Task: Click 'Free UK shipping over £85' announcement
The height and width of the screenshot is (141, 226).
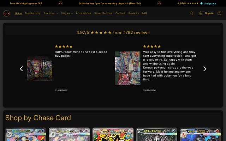Action: click(x=26, y=4)
